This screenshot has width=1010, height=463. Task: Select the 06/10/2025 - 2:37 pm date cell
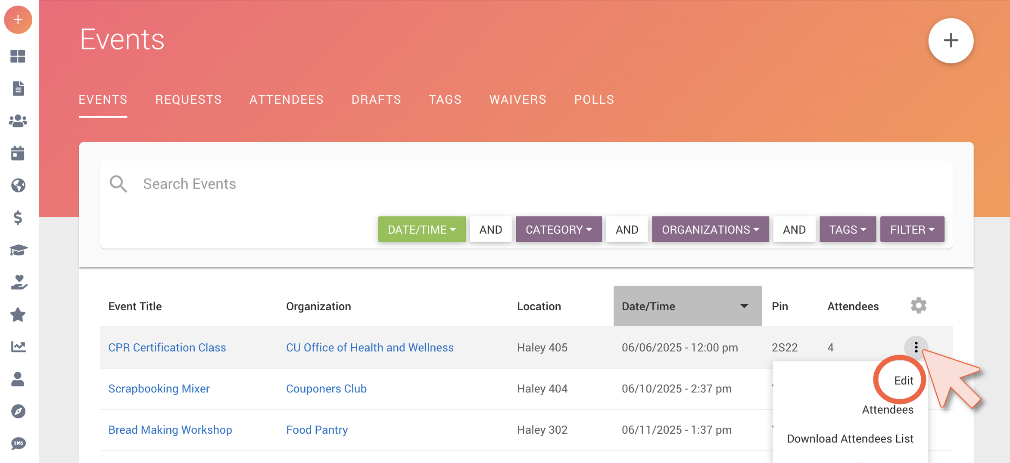676,389
